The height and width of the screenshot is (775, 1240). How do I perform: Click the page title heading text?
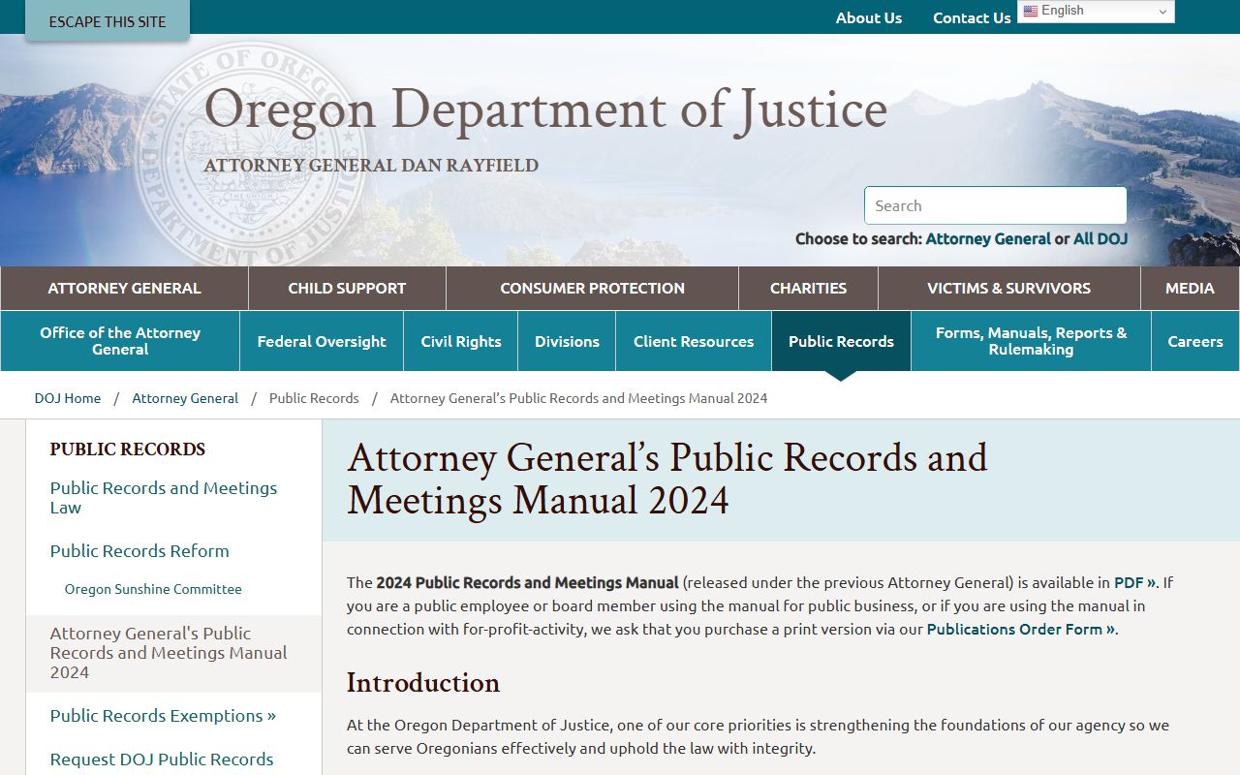point(667,479)
